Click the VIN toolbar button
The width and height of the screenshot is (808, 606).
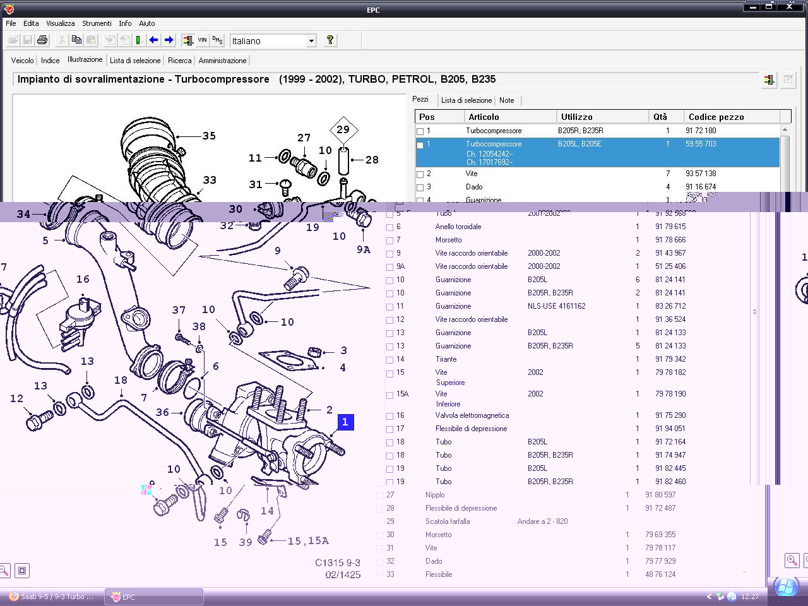point(202,40)
